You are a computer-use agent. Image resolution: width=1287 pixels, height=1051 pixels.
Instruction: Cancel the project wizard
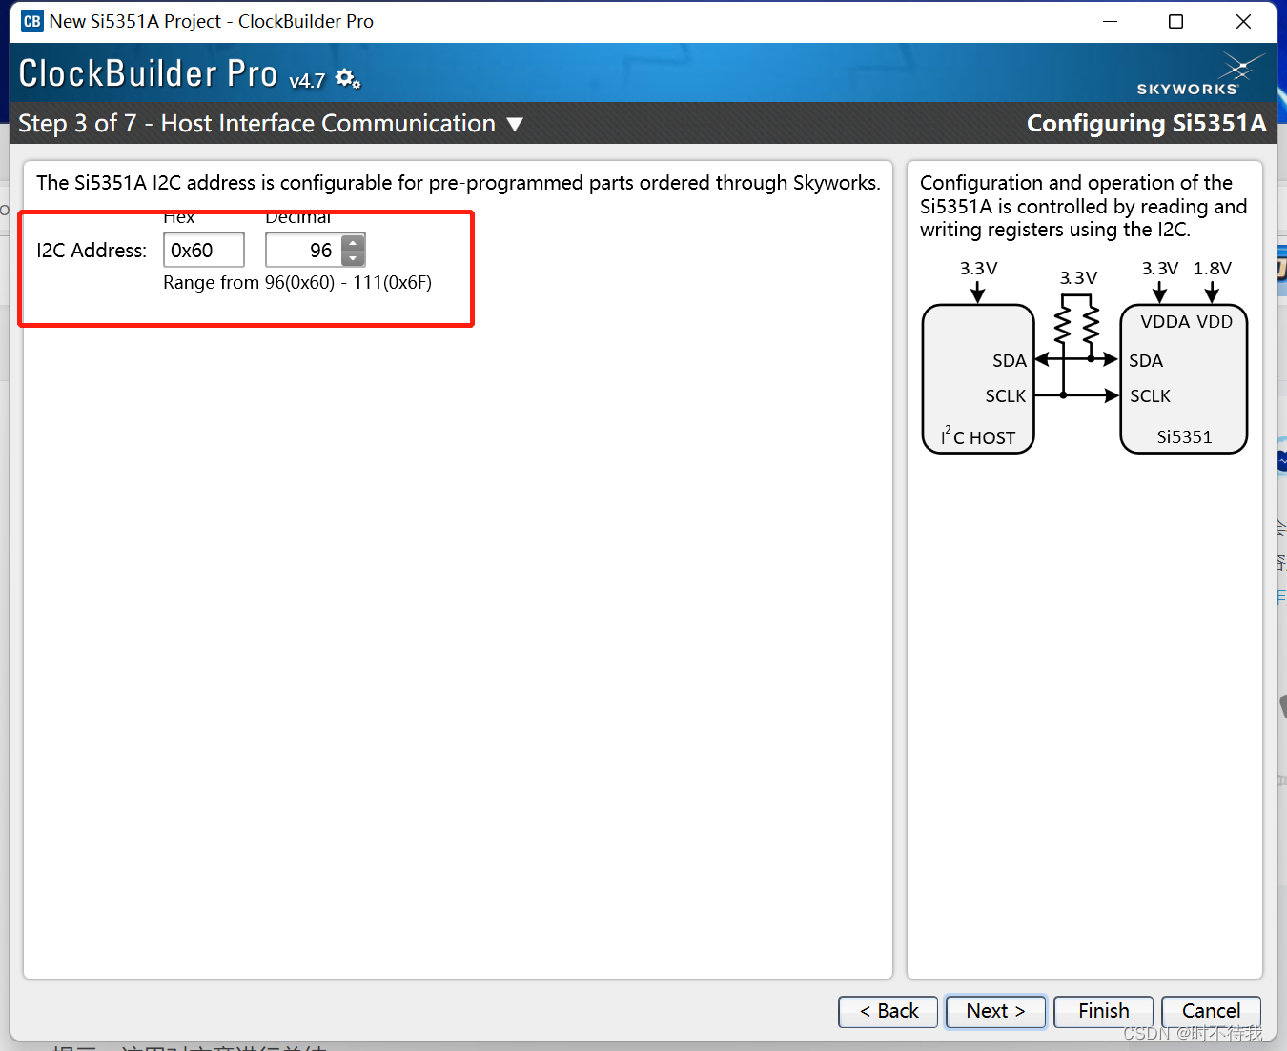click(1211, 1011)
